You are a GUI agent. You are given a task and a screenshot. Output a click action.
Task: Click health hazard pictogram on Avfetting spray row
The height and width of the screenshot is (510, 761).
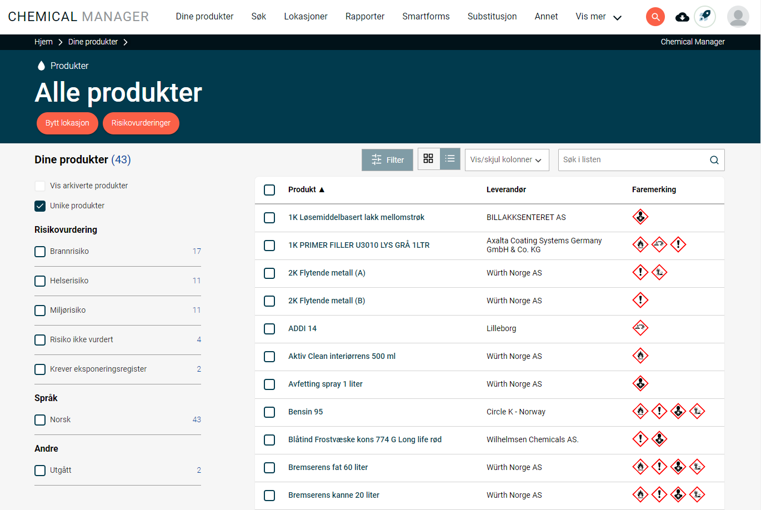[x=640, y=383]
